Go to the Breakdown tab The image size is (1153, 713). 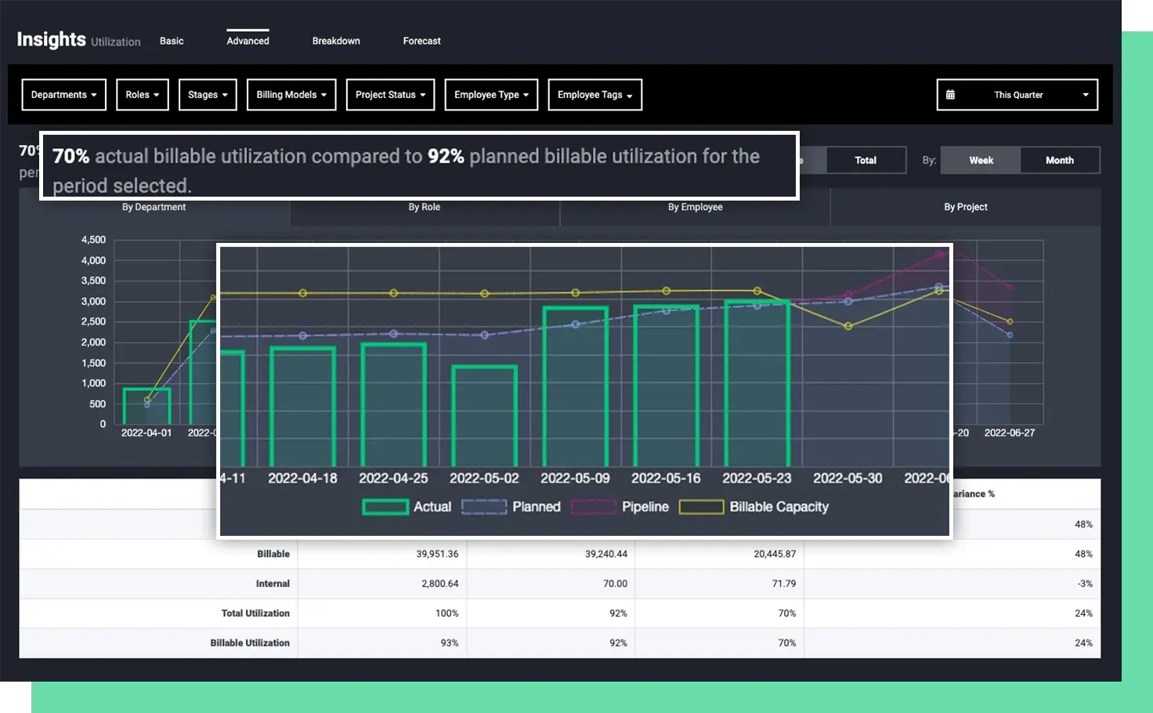click(336, 41)
